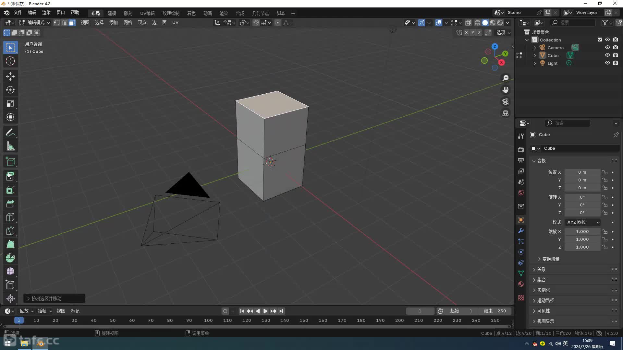Select the Rotate tool
This screenshot has height=350, width=623.
10,90
